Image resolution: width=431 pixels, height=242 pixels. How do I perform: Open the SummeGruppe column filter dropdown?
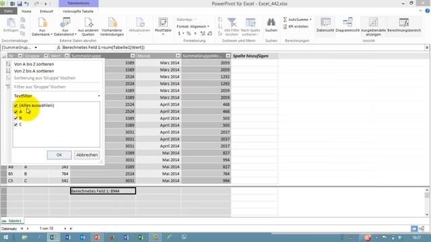coord(133,56)
